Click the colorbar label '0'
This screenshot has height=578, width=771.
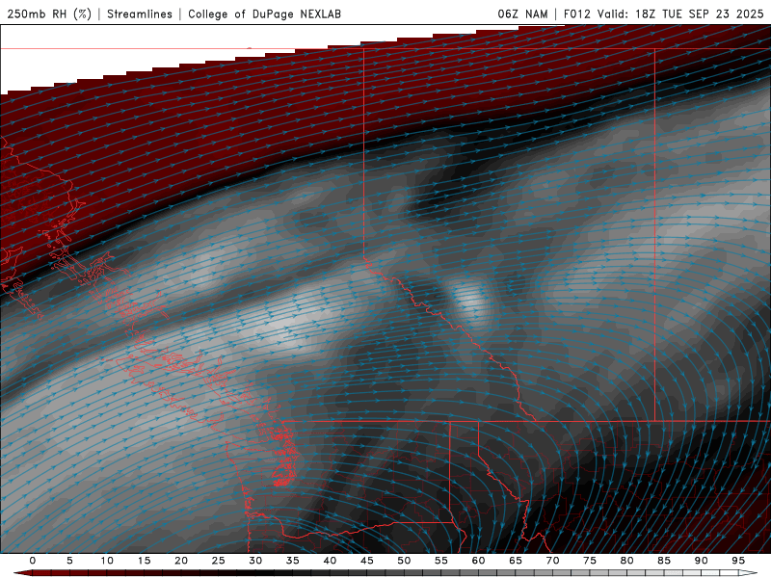coord(33,561)
